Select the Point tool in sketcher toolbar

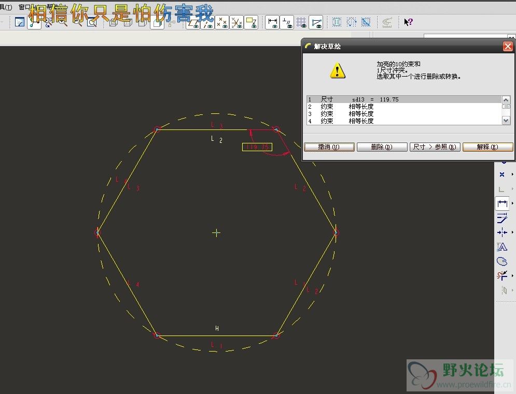click(502, 174)
